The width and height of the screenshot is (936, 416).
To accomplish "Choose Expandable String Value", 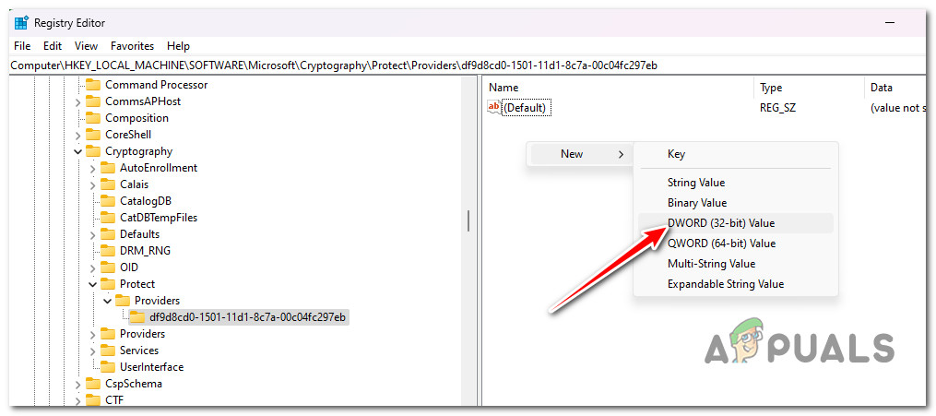I will [736, 284].
